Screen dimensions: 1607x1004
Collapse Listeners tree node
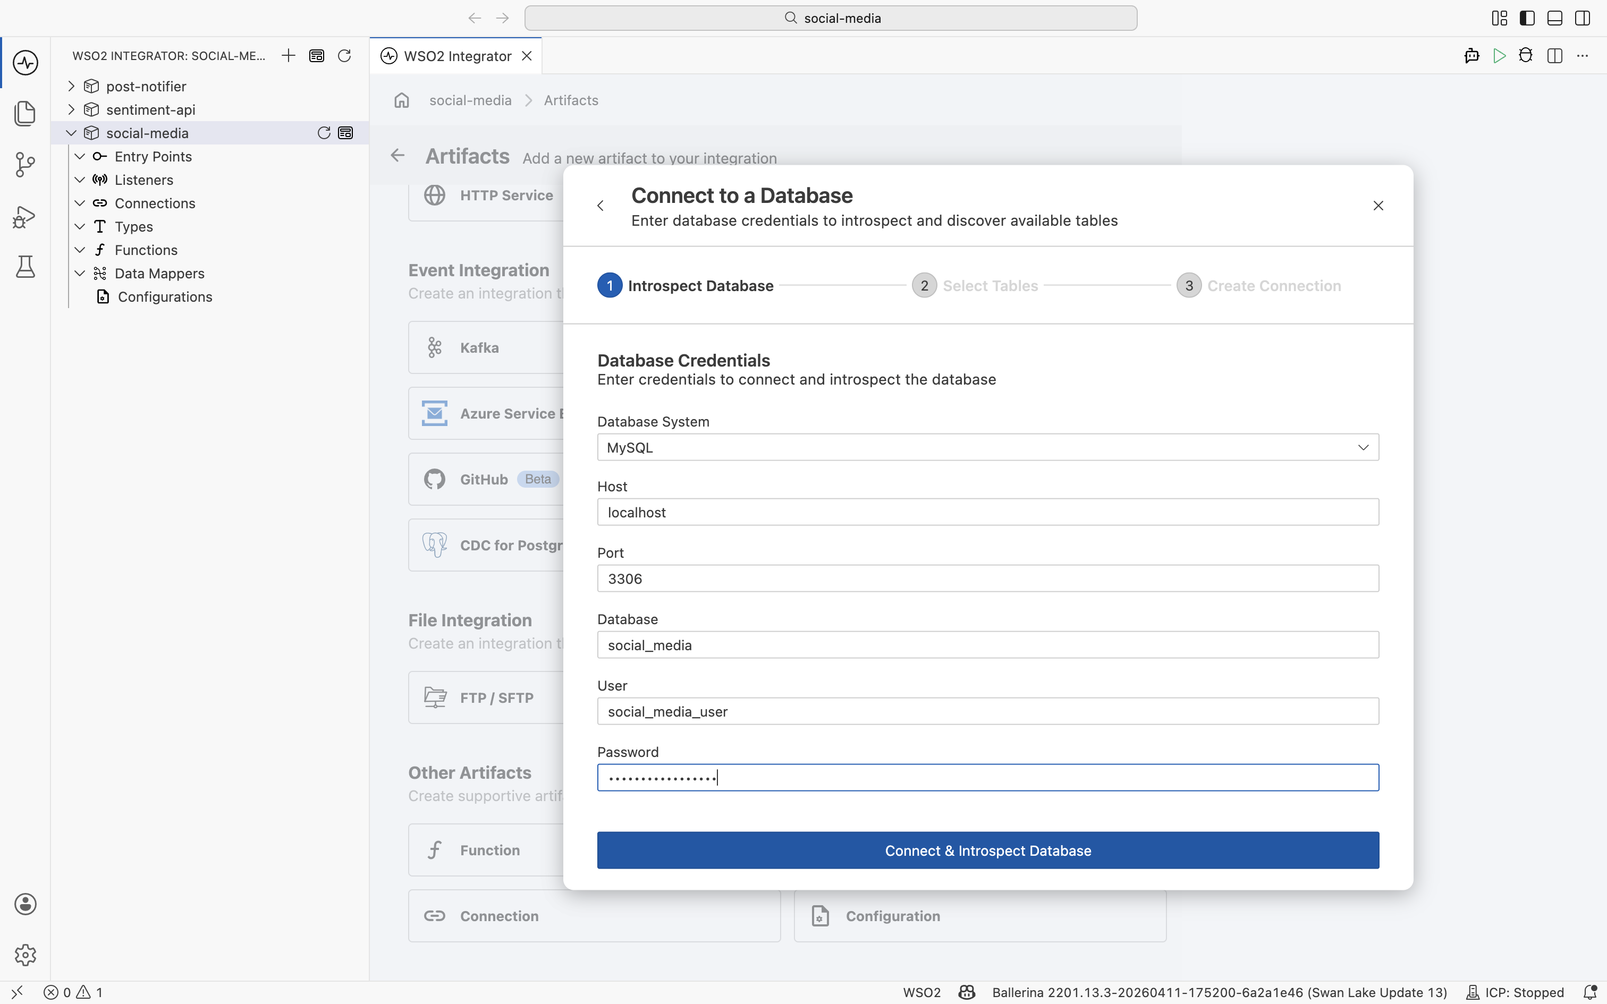coord(80,180)
